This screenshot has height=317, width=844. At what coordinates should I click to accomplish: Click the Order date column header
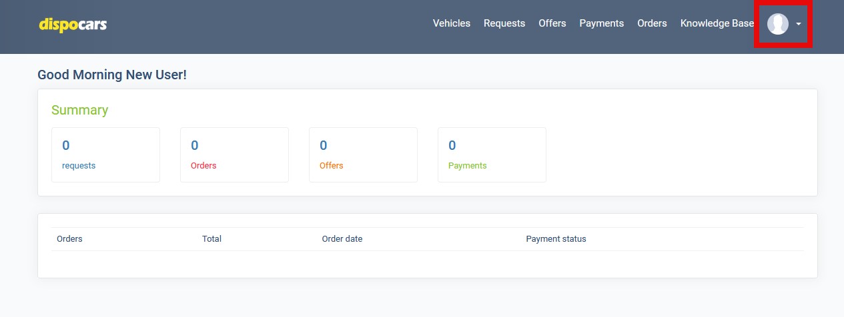[x=342, y=239]
